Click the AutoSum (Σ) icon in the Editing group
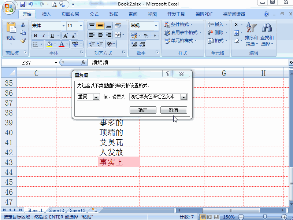 coord(237,25)
